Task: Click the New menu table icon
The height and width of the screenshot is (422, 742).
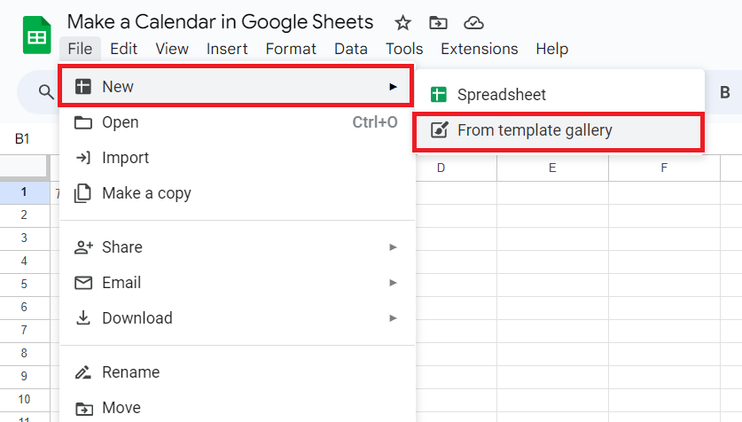Action: point(82,87)
